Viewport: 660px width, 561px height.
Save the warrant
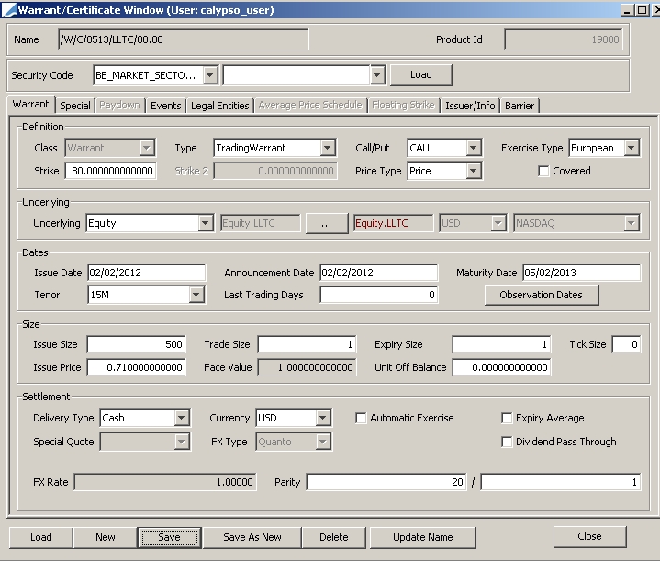[169, 537]
